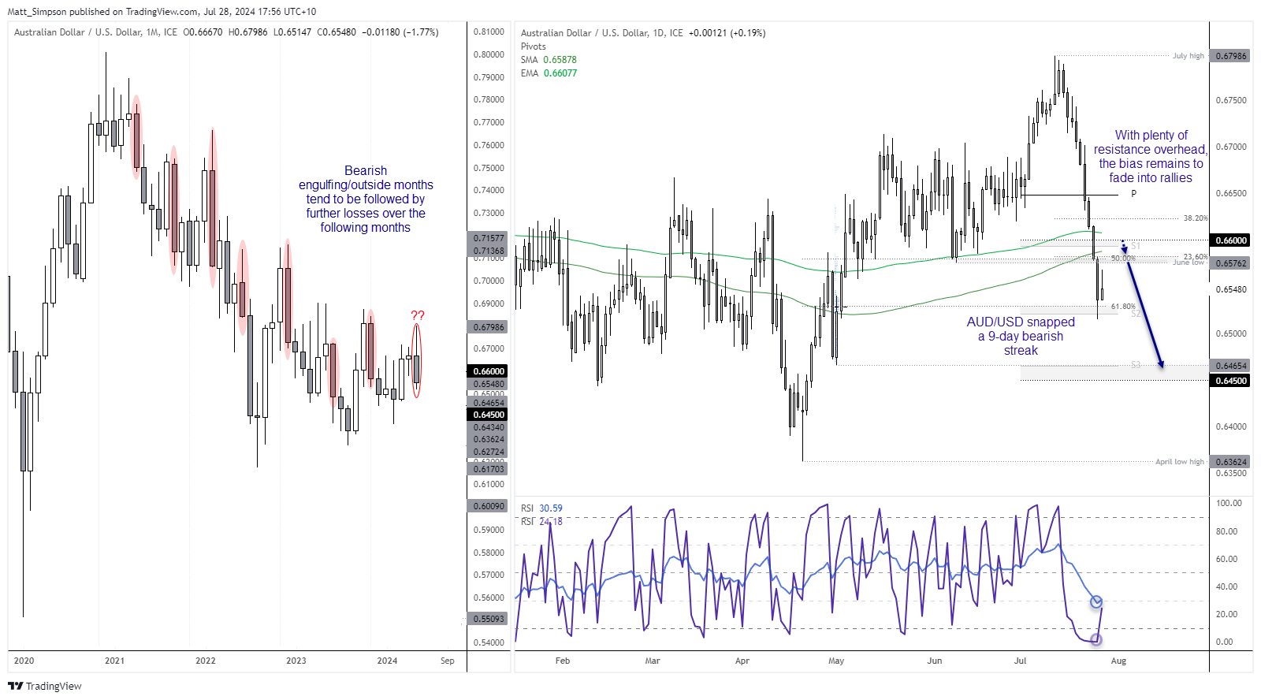This screenshot has height=700, width=1261.
Task: Click the 0.60090 price tag on monthly axis
Action: click(x=489, y=506)
